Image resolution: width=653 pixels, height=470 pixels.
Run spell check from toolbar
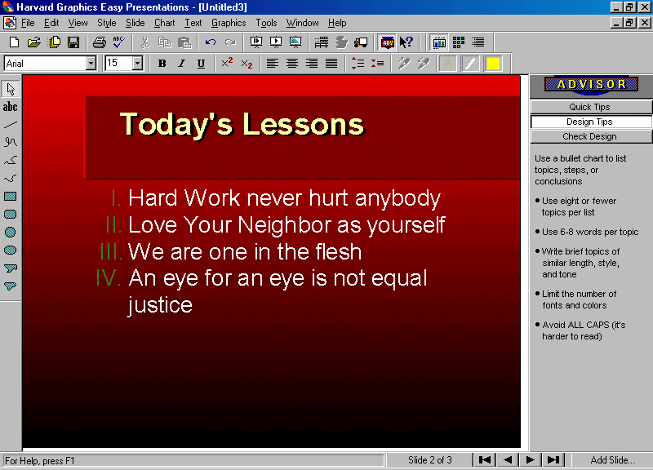click(x=119, y=42)
